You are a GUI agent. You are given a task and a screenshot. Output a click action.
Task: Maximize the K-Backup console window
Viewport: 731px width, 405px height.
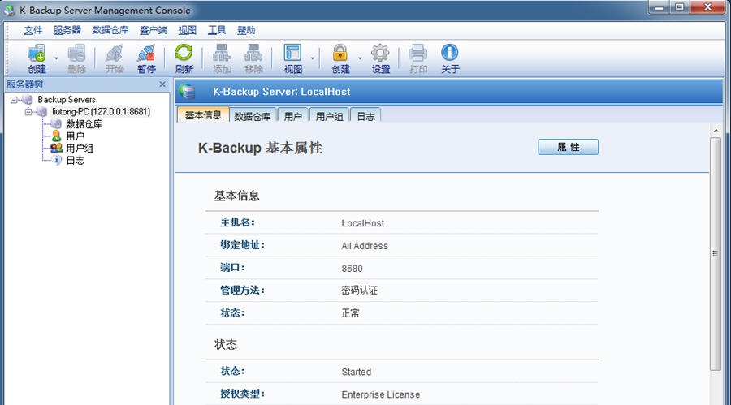click(679, 7)
